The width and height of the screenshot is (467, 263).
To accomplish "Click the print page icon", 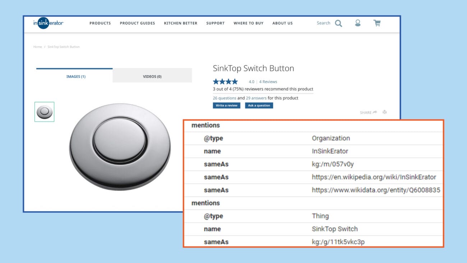I will [x=384, y=112].
